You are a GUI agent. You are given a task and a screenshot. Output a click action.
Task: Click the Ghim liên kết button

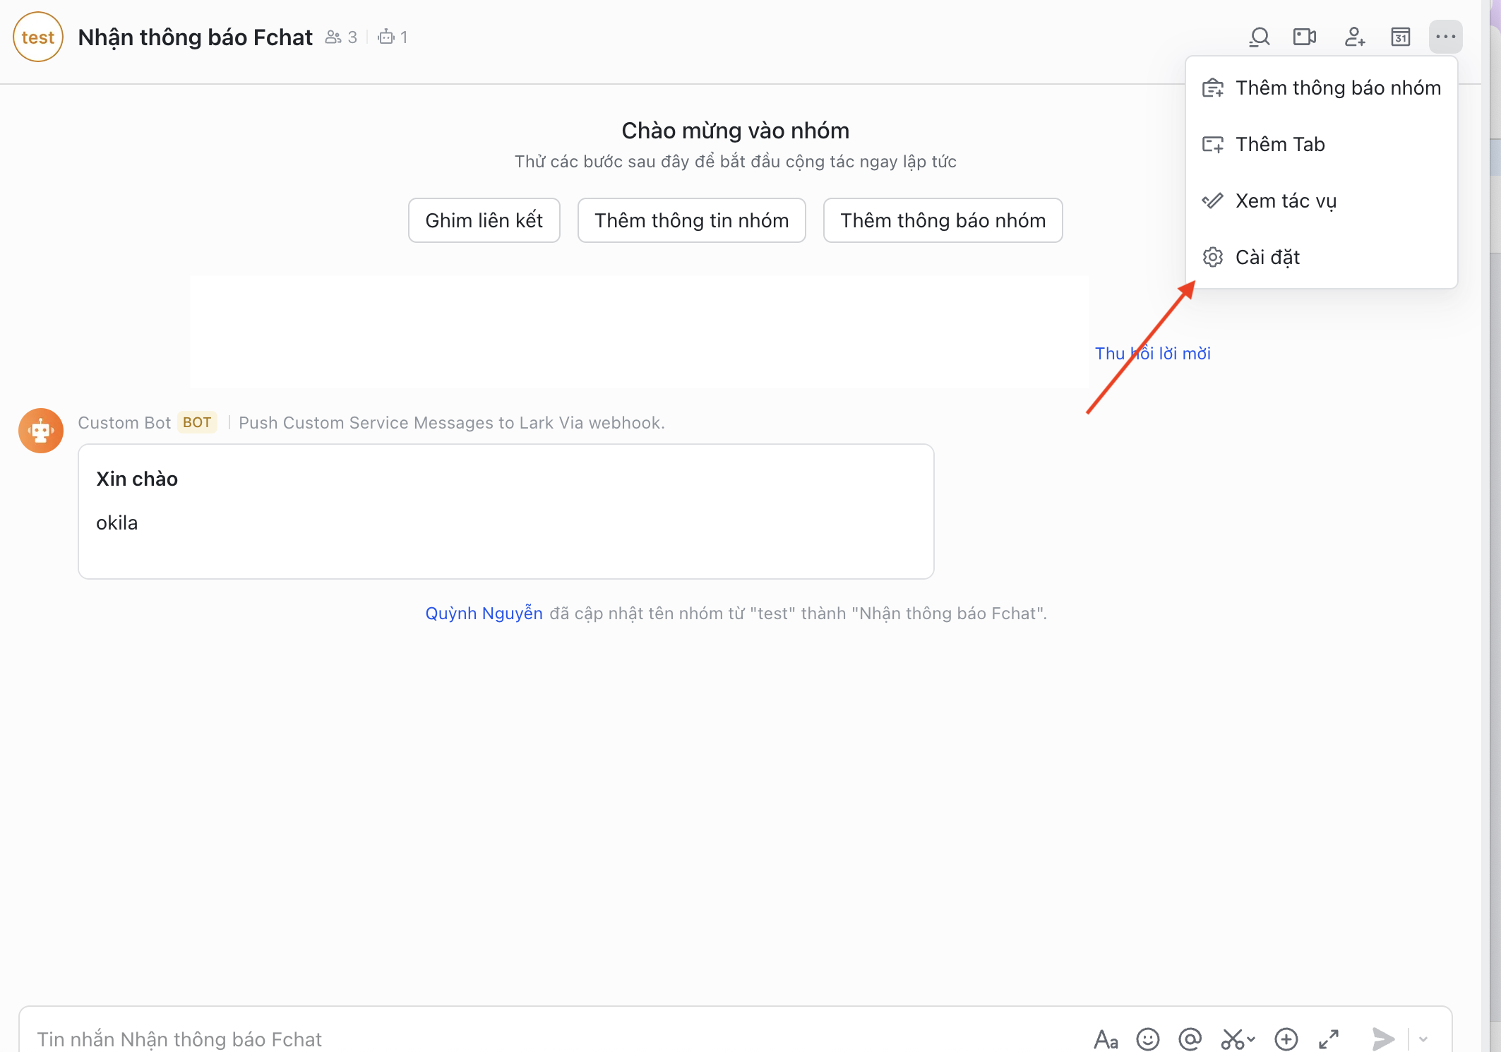(x=484, y=220)
